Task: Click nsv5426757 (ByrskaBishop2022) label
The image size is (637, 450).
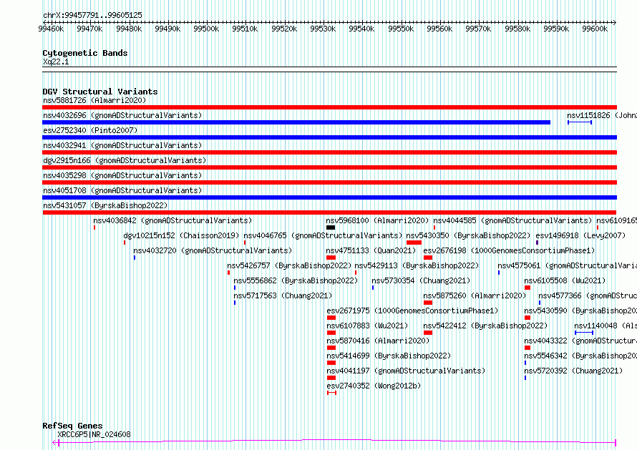Action: point(289,265)
